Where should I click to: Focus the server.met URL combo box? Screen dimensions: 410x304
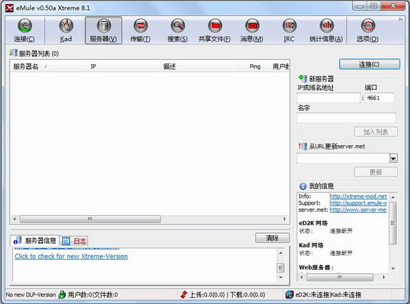point(343,158)
